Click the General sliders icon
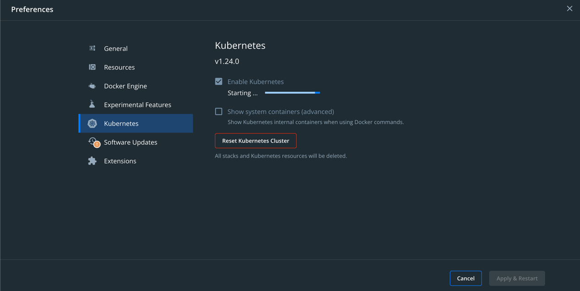 pos(92,48)
